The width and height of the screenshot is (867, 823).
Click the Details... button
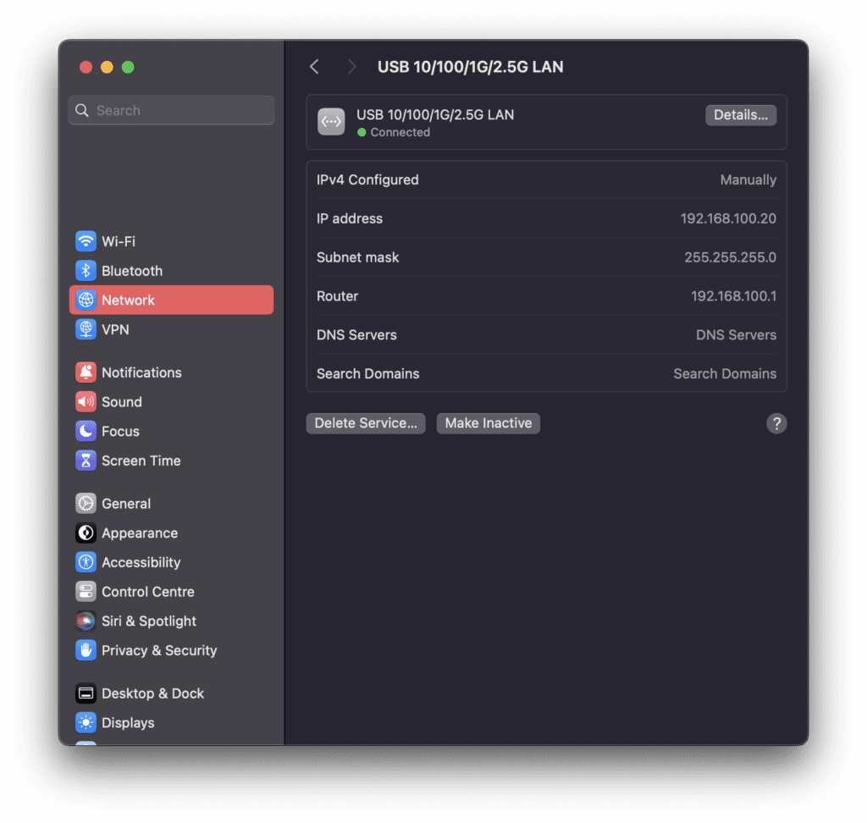click(x=740, y=115)
